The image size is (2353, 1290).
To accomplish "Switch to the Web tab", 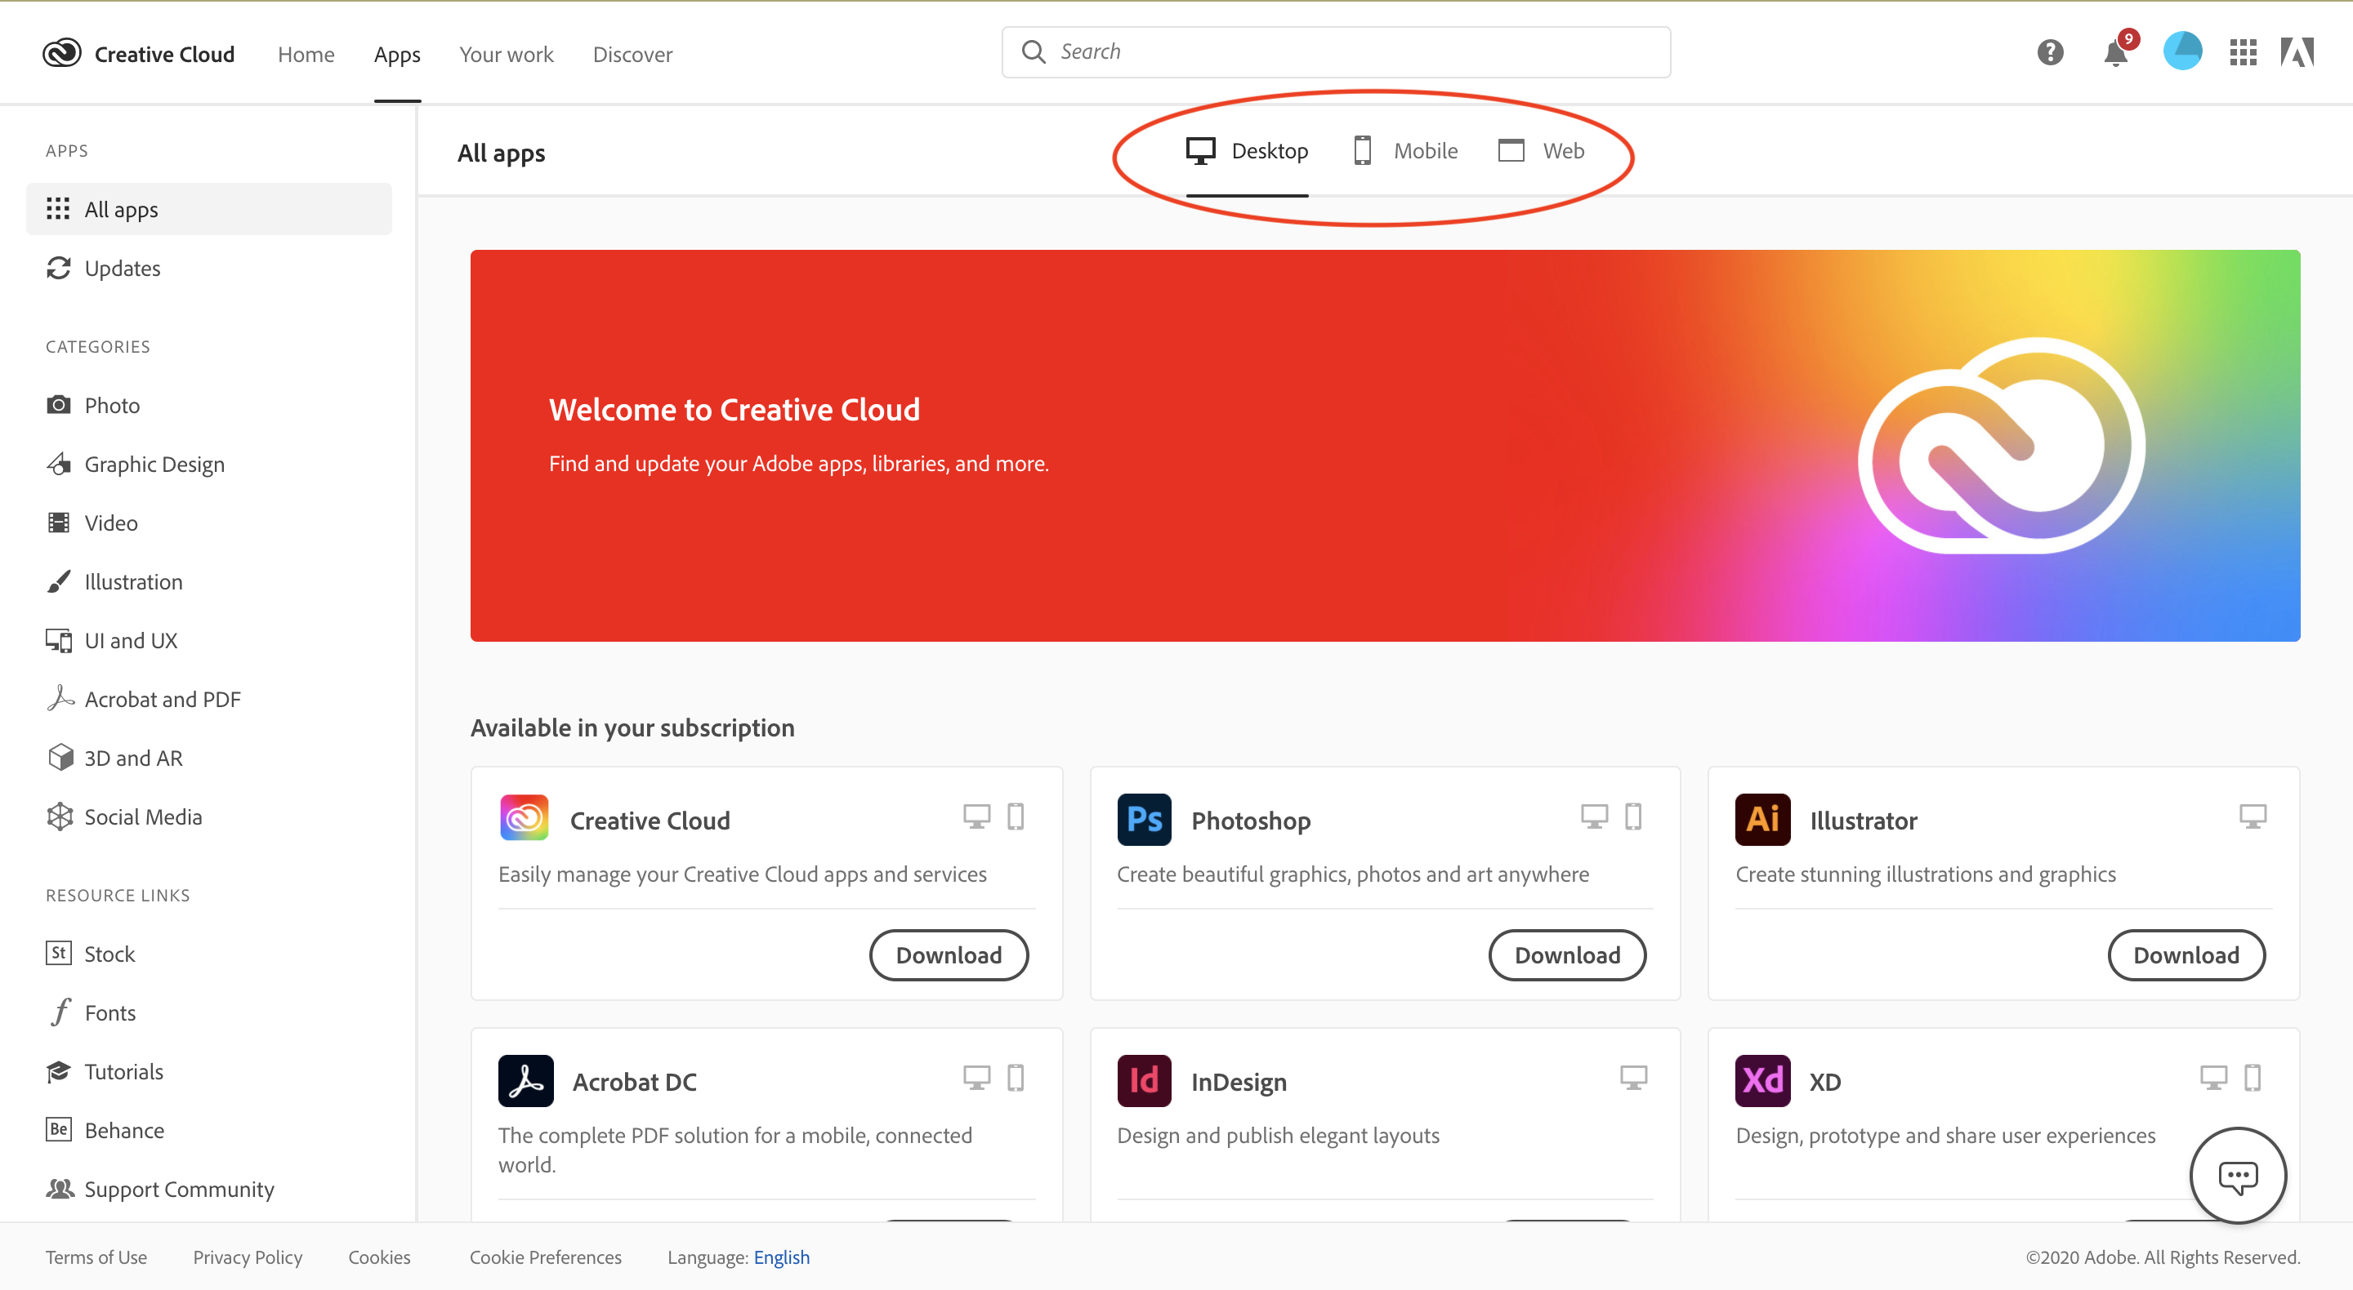I will (x=1541, y=151).
